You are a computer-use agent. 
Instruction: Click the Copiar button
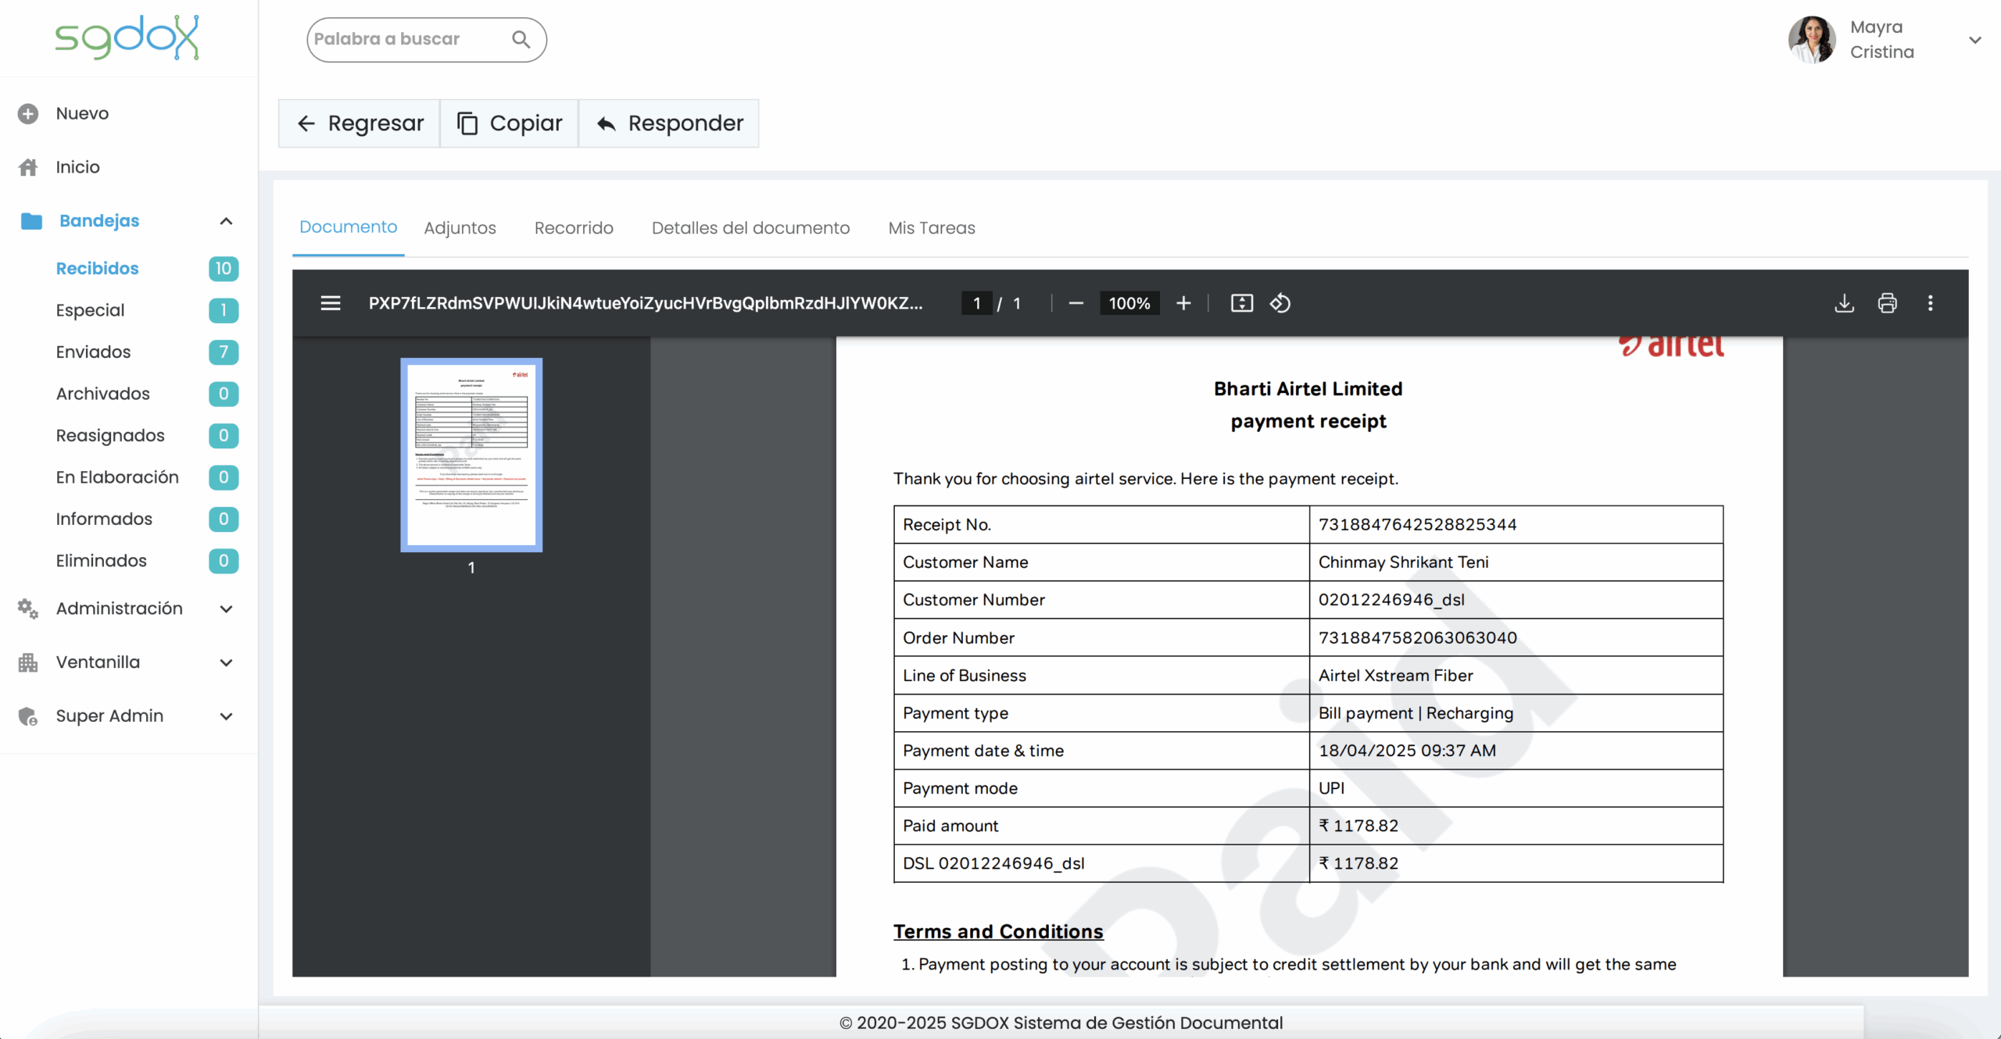click(x=510, y=123)
